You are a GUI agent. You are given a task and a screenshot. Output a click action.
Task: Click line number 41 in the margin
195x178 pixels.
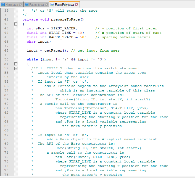click(x=6, y=19)
